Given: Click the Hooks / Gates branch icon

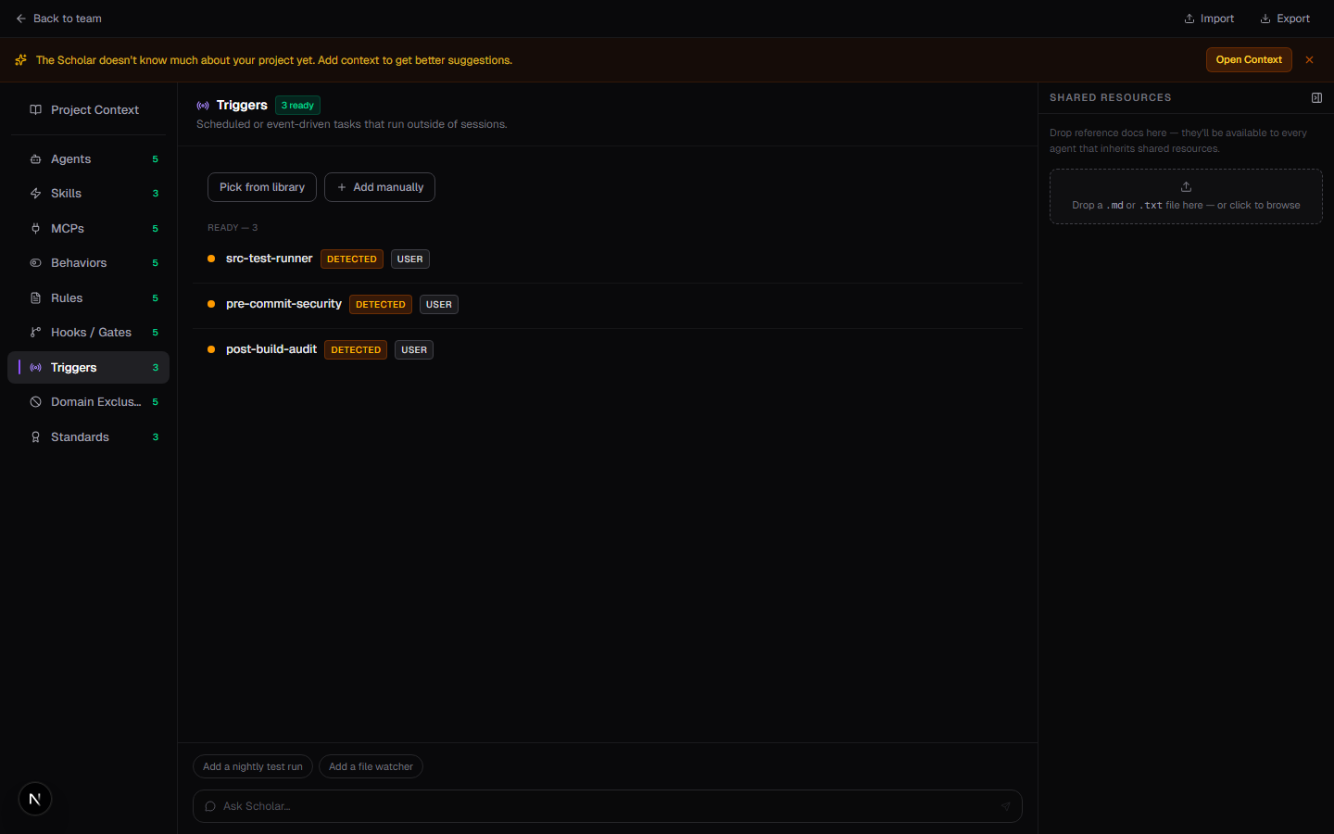Looking at the screenshot, I should (35, 333).
